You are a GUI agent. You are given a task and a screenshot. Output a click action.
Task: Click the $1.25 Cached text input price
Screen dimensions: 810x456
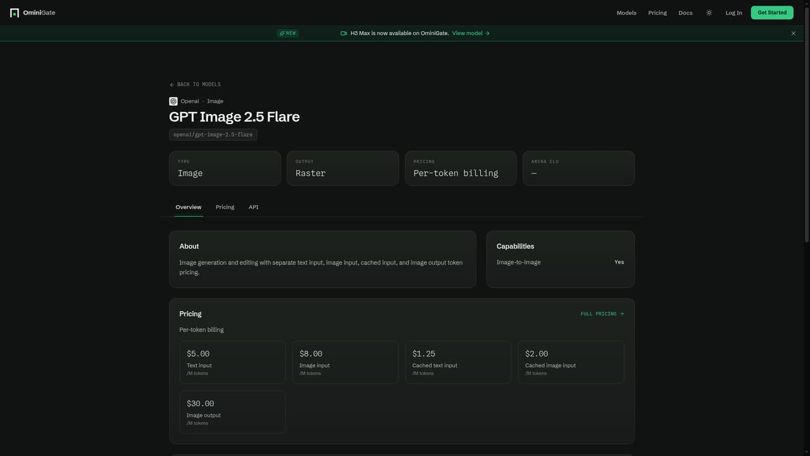coord(458,362)
